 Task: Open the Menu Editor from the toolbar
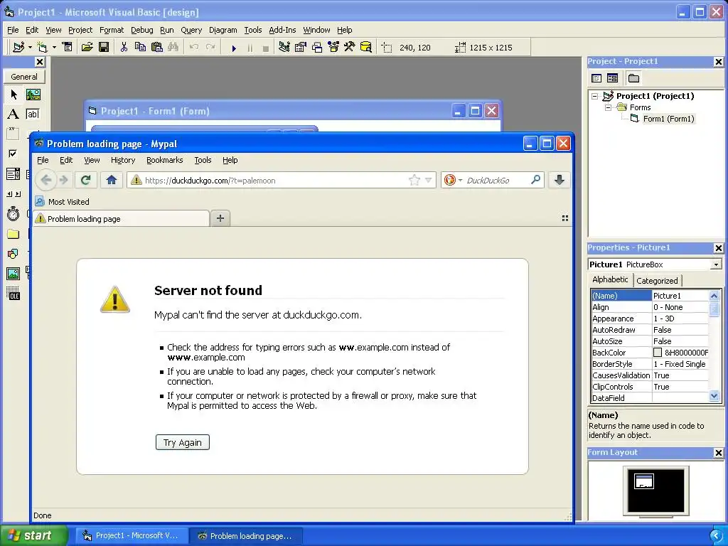pyautogui.click(x=68, y=47)
